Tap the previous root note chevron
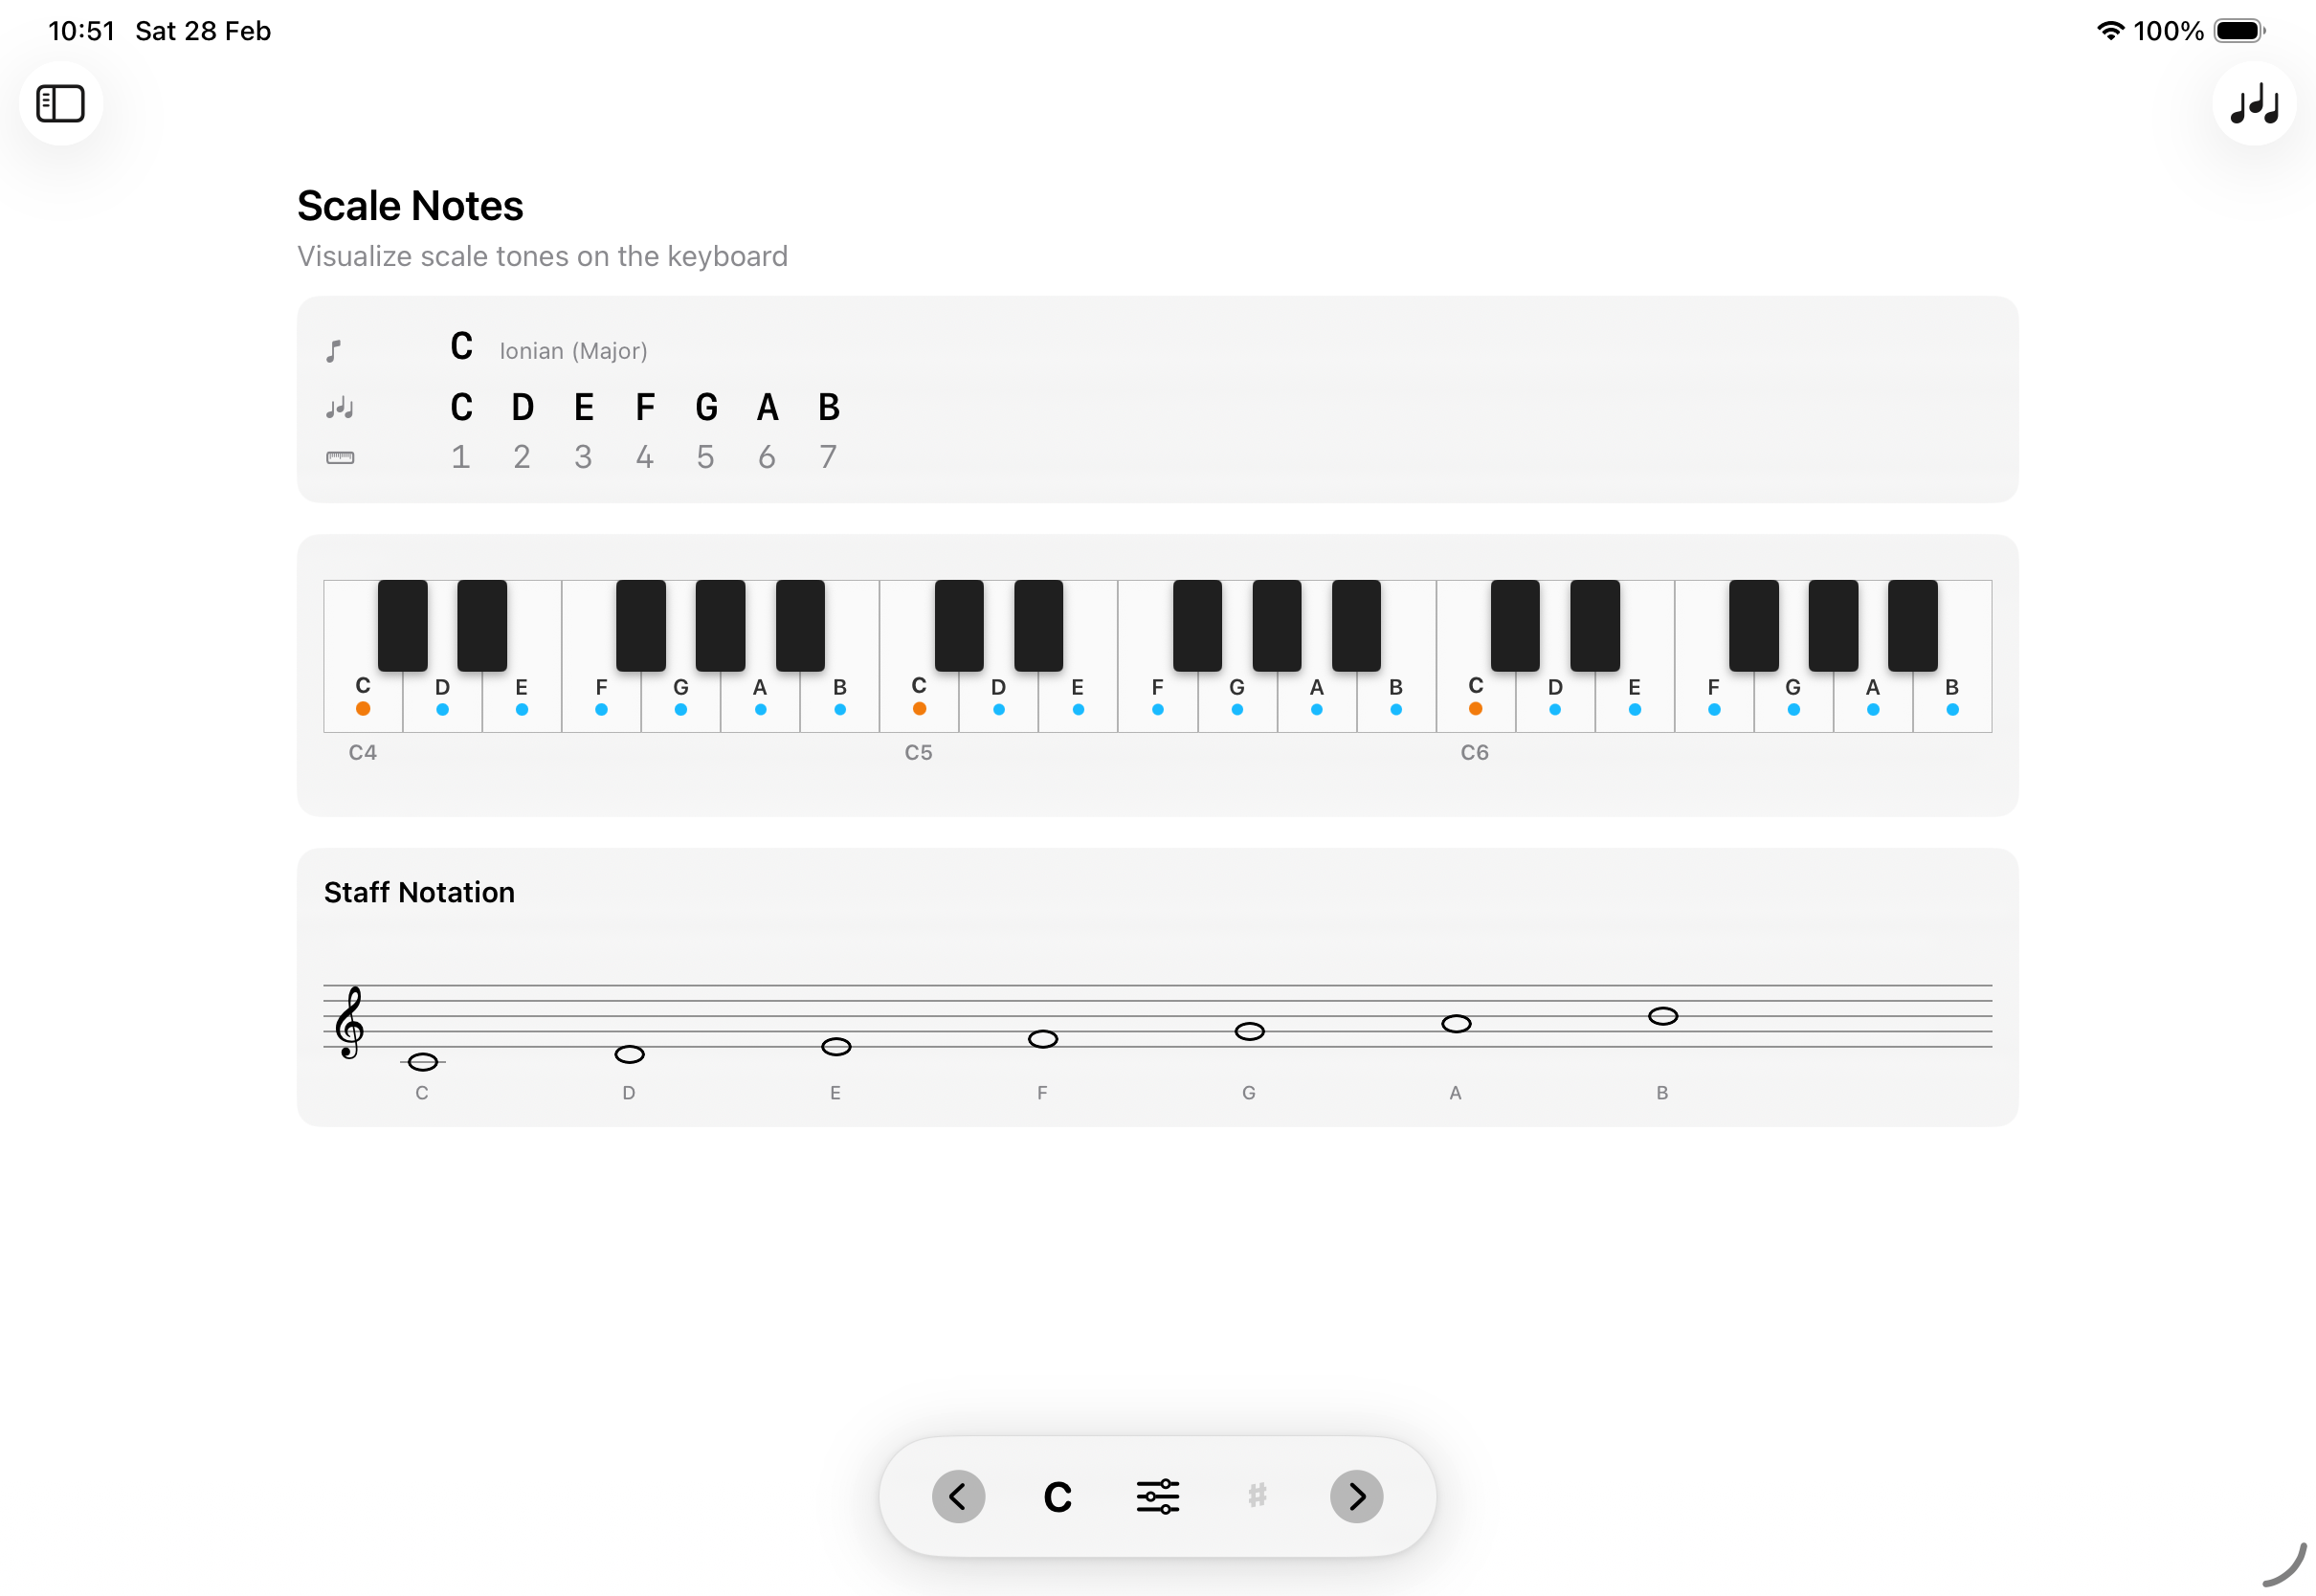Screen dimensions: 2316x1596 (958, 1496)
